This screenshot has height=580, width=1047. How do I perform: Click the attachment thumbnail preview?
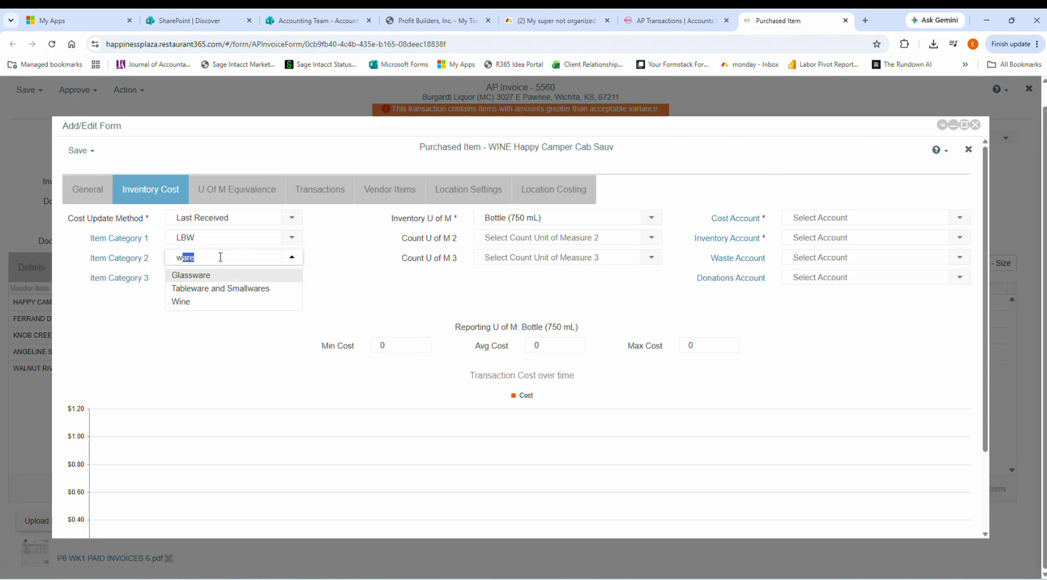click(x=35, y=552)
